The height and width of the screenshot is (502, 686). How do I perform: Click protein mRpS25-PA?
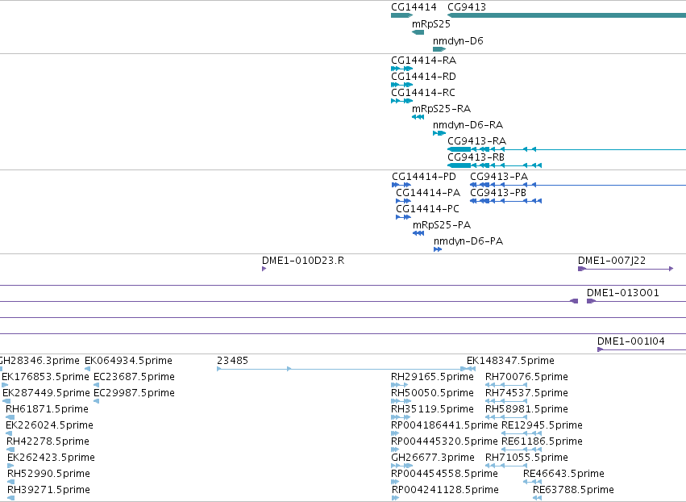442,225
